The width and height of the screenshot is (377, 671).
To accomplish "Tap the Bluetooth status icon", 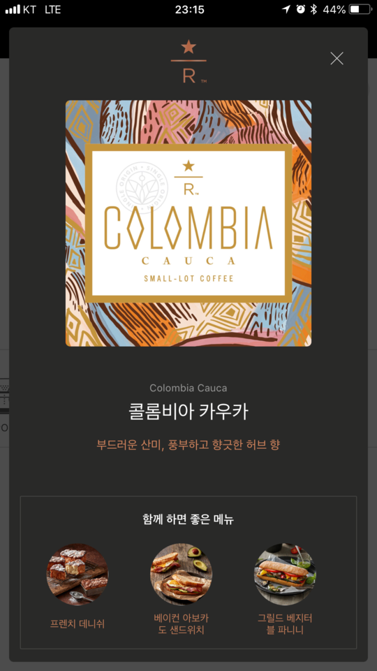I will pos(314,9).
